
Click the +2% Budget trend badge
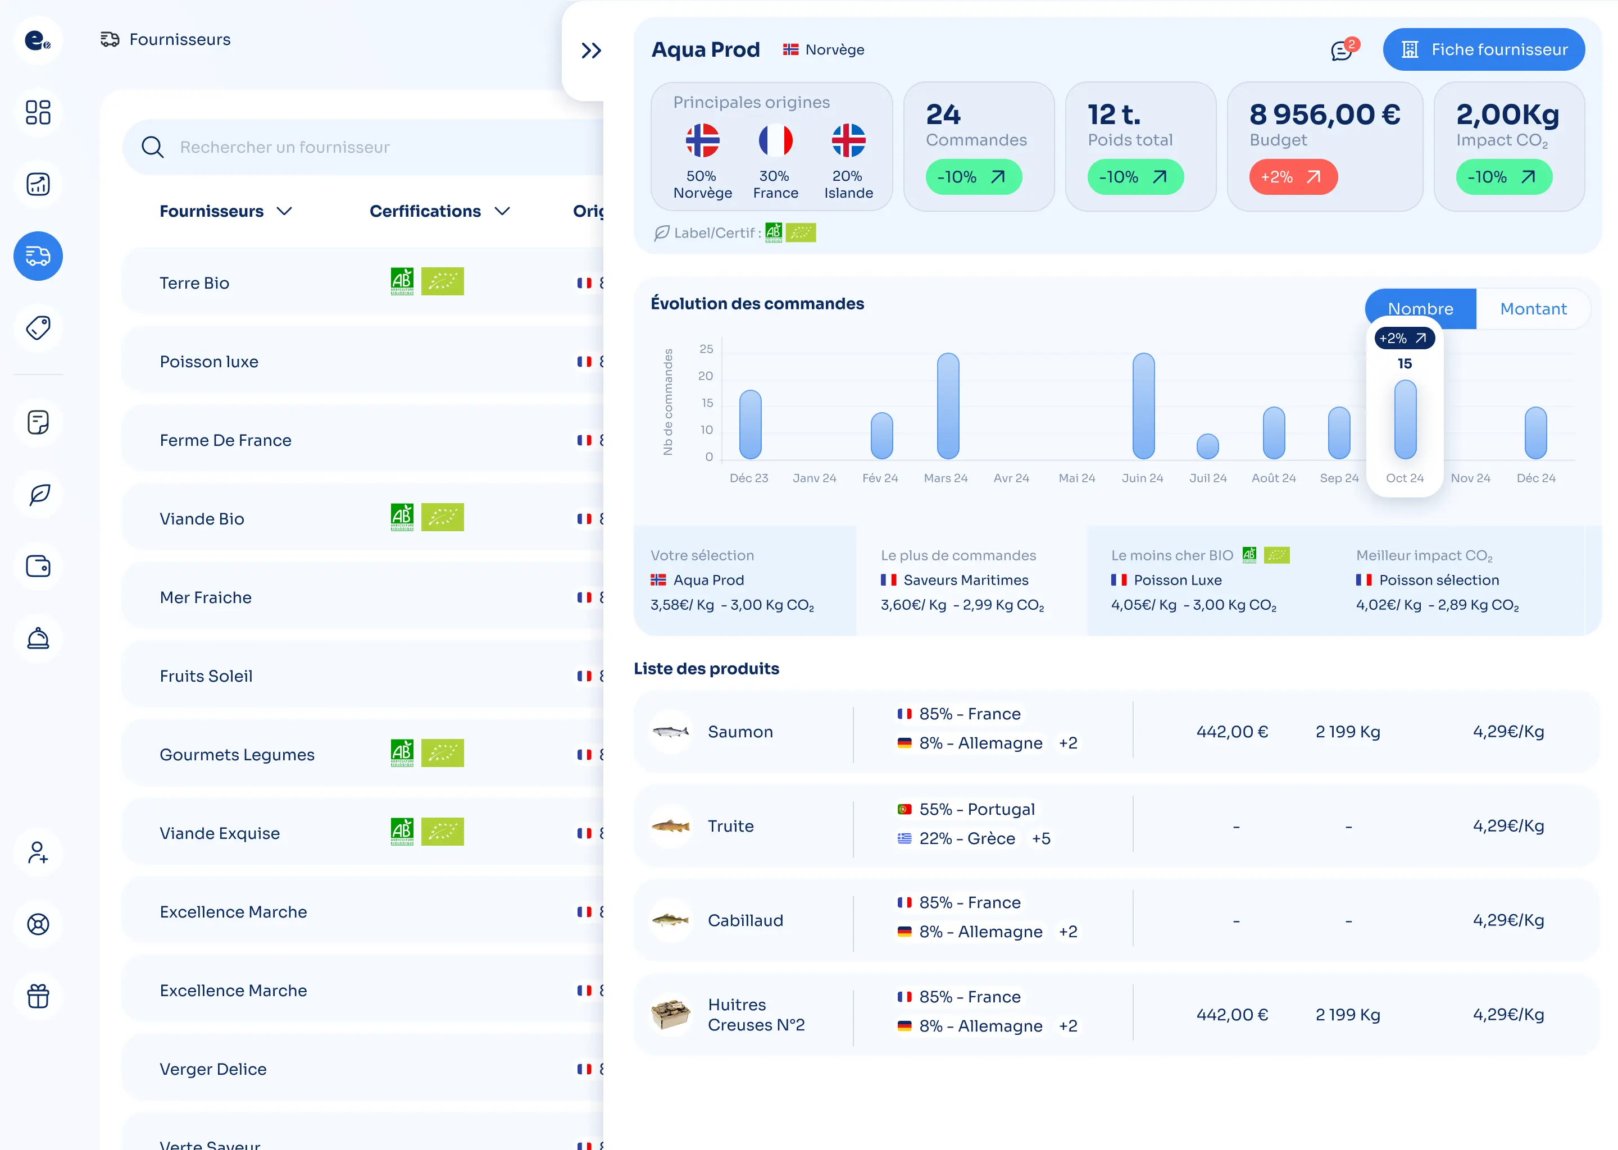tap(1293, 177)
